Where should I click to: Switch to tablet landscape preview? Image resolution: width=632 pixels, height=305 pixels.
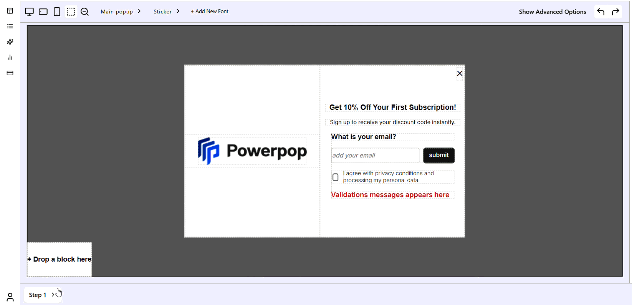(43, 12)
